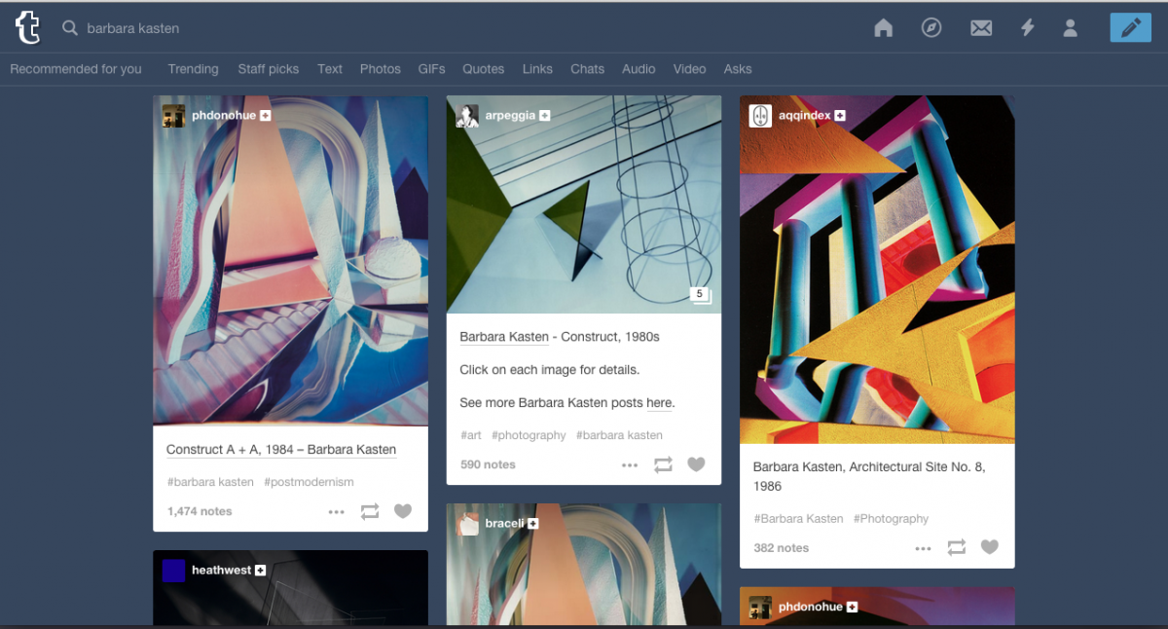Like the arpeggia Construct 1980s post

(696, 464)
